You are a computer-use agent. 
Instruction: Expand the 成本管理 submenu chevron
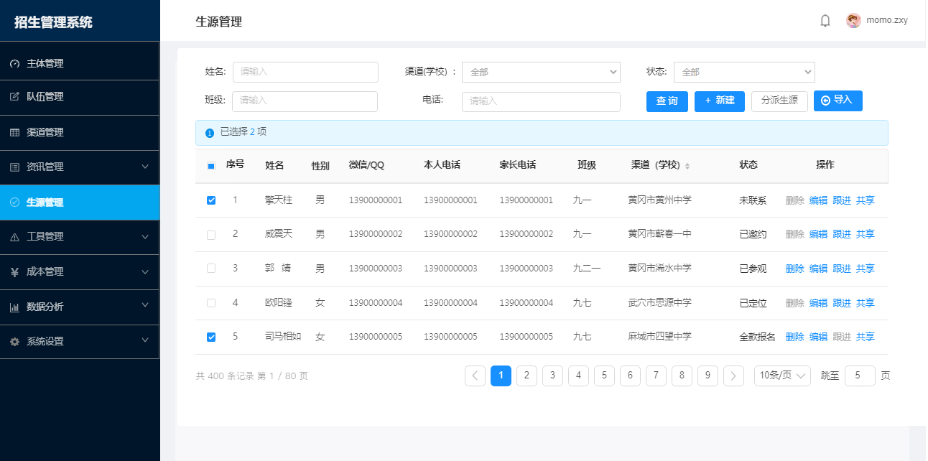145,272
